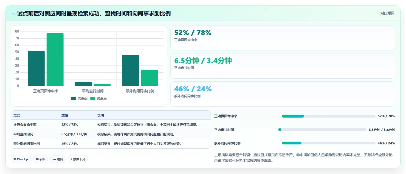406x174 pixels.
Task: Click the description starting 模拟结果，衡量读者
Action: click(x=148, y=125)
